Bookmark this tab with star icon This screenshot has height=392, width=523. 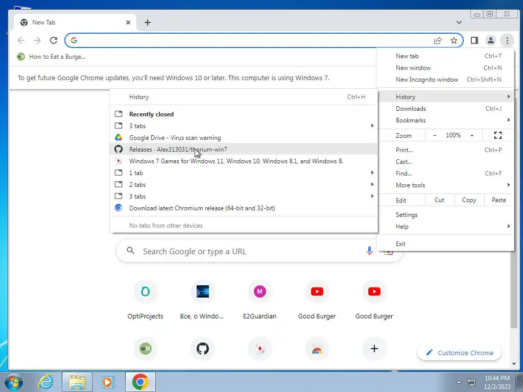pyautogui.click(x=454, y=40)
